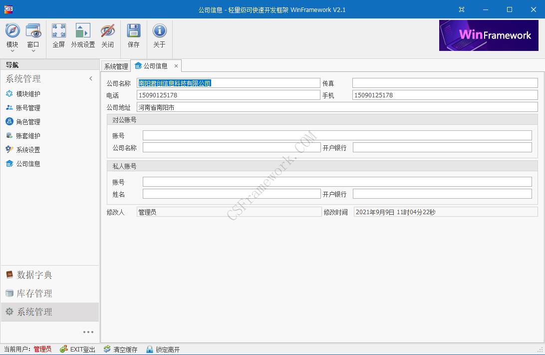Collapse the 系统管理 navigation group chevron
This screenshot has width=545, height=355.
(x=91, y=78)
